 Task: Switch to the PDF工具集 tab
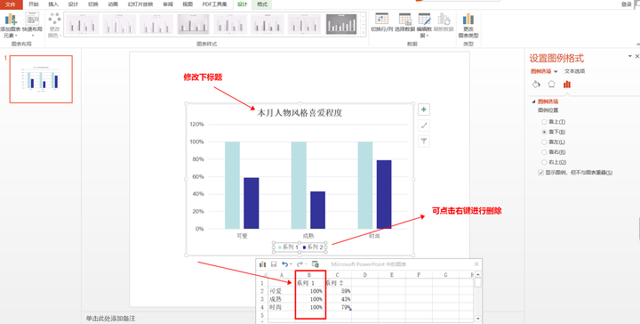point(214,4)
